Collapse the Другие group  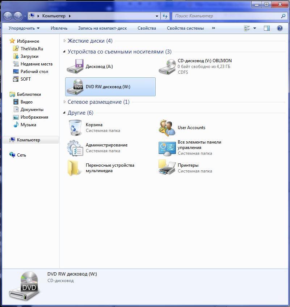pos(65,113)
